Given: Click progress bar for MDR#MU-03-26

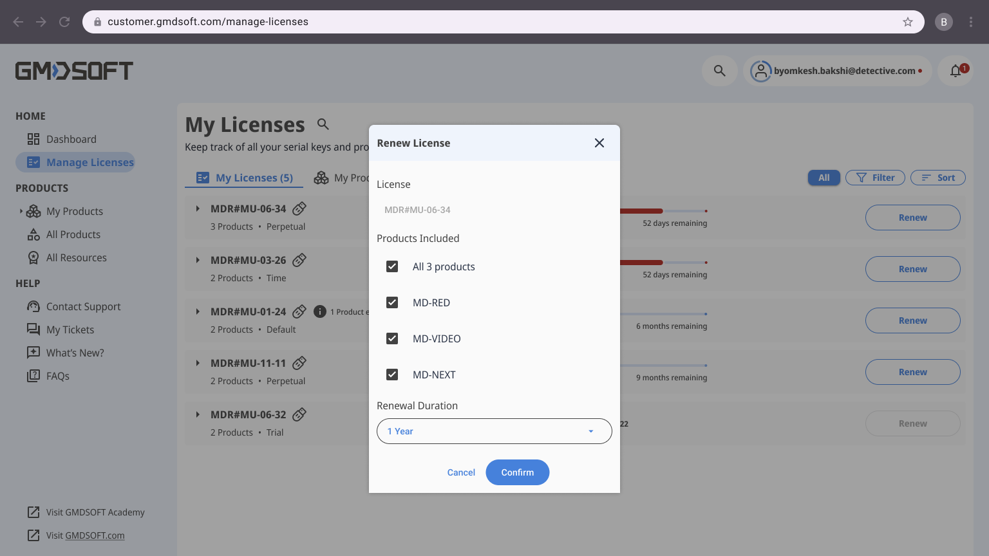Looking at the screenshot, I should [x=664, y=263].
